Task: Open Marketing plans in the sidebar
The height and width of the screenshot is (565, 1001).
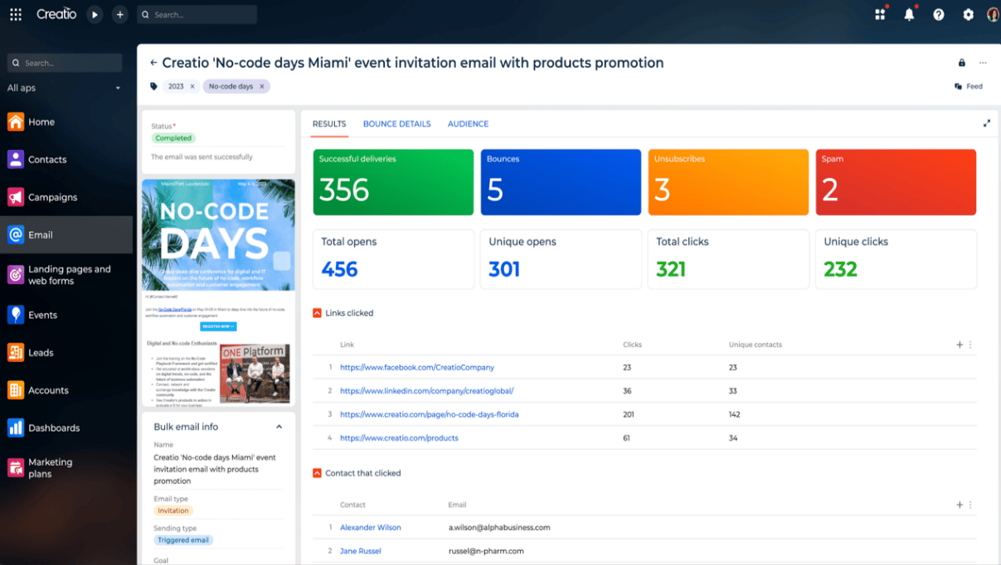Action: point(66,468)
